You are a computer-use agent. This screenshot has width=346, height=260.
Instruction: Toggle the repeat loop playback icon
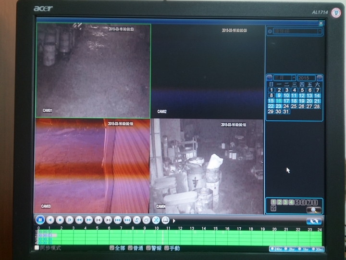[137, 220]
